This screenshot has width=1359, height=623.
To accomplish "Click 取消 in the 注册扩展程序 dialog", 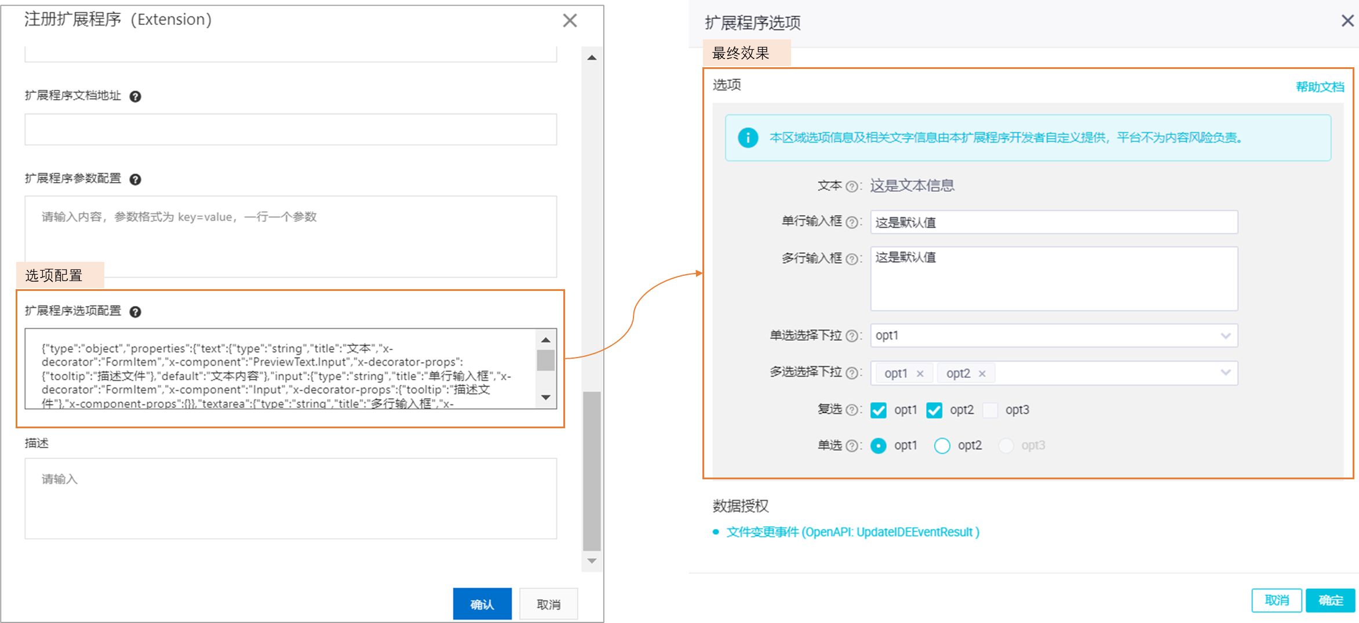I will [x=548, y=604].
